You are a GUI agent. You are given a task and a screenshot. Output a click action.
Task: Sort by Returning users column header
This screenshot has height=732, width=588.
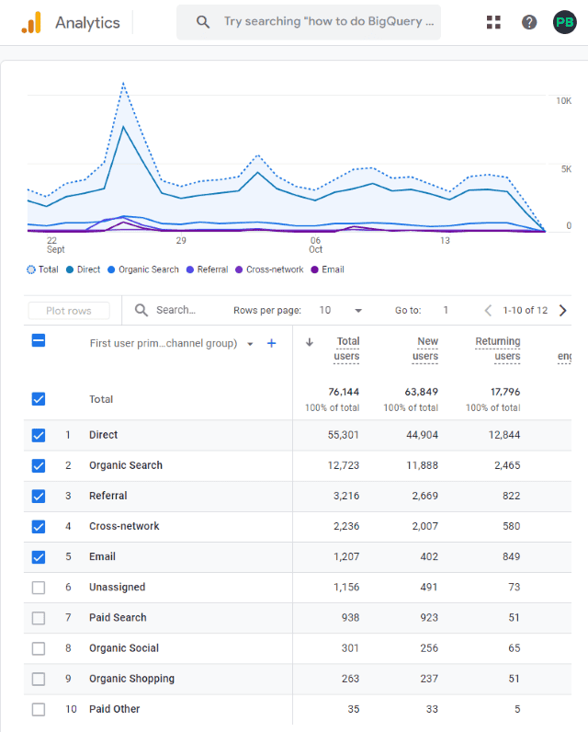(x=498, y=349)
